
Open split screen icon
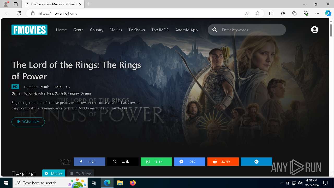click(271, 13)
